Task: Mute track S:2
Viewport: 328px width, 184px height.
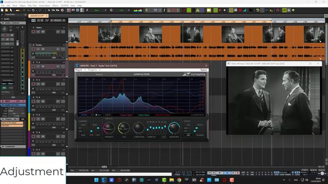Action: coord(43,66)
